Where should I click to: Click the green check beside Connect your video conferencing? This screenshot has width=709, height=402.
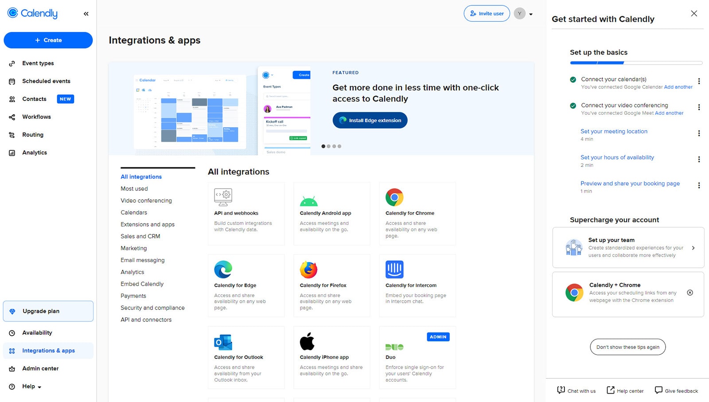click(x=573, y=106)
